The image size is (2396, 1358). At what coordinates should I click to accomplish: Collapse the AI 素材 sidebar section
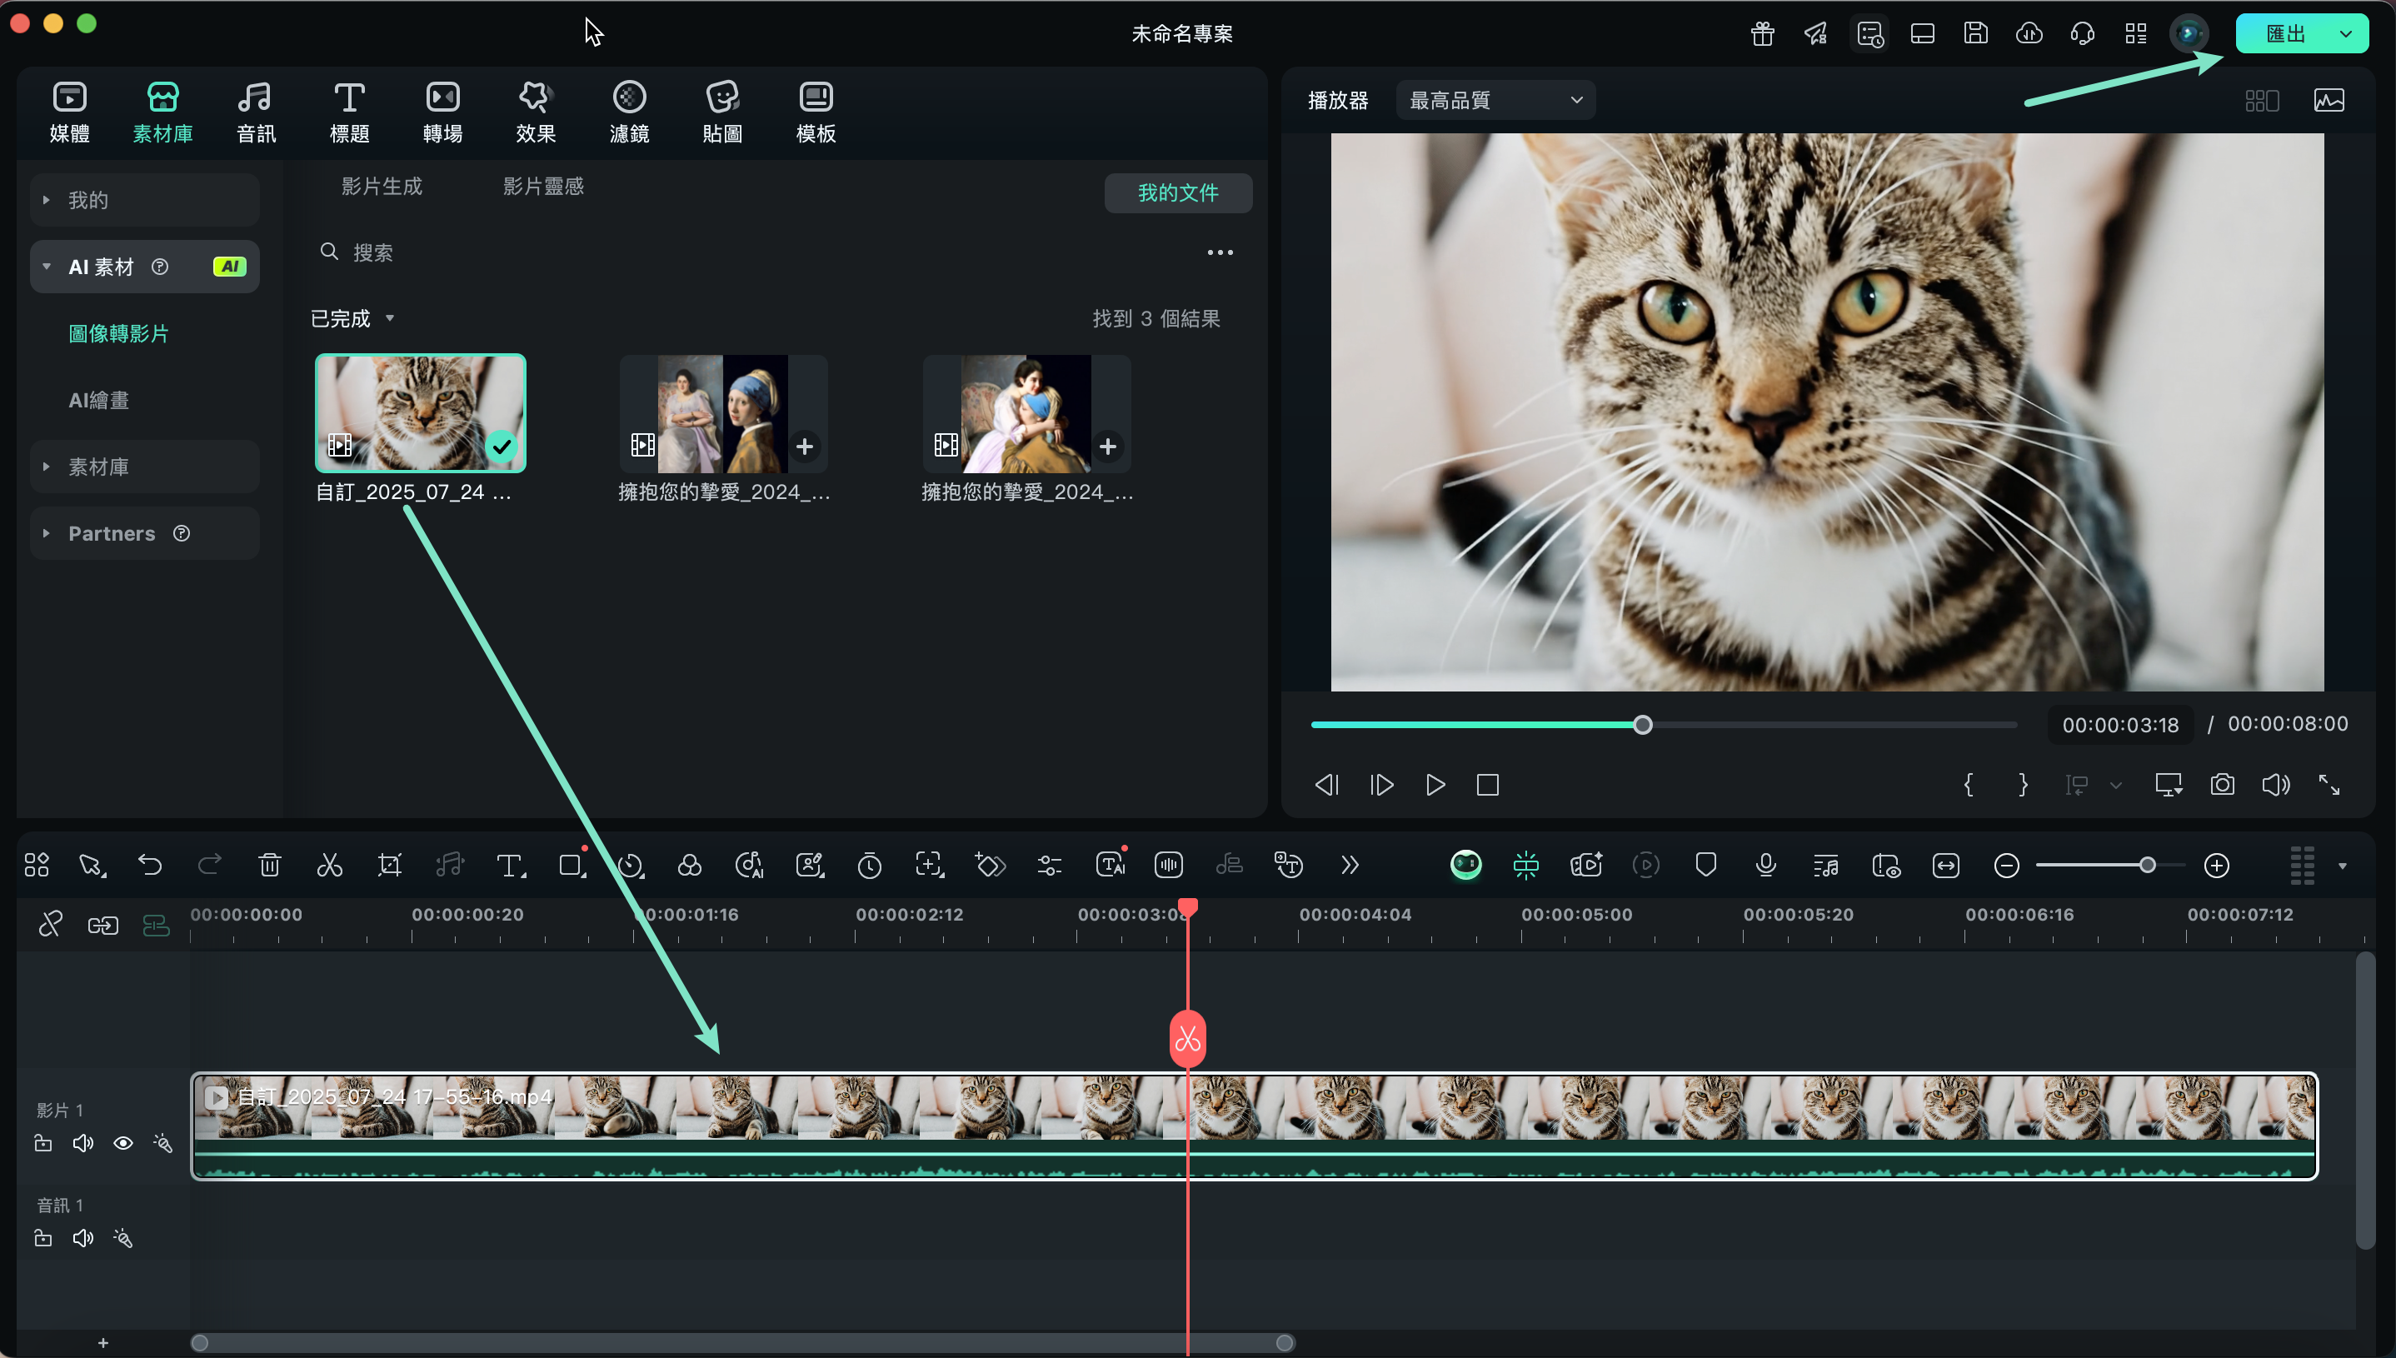pyautogui.click(x=145, y=267)
